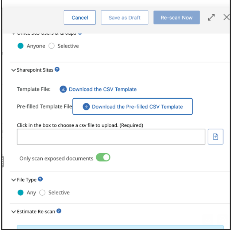Image resolution: width=232 pixels, height=231 pixels.
Task: Click Save as Draft button
Action: (124, 18)
